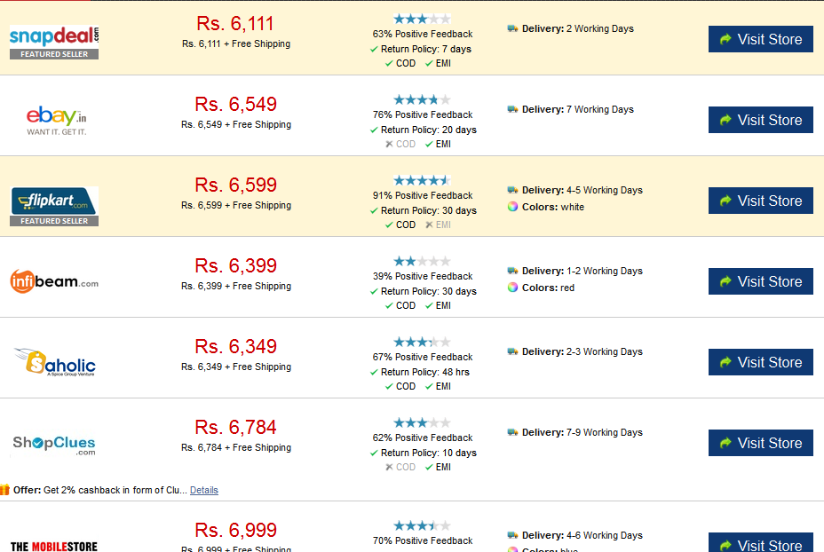The width and height of the screenshot is (824, 552).
Task: Click the delivery truck icon in Snapdeal row
Action: click(512, 28)
